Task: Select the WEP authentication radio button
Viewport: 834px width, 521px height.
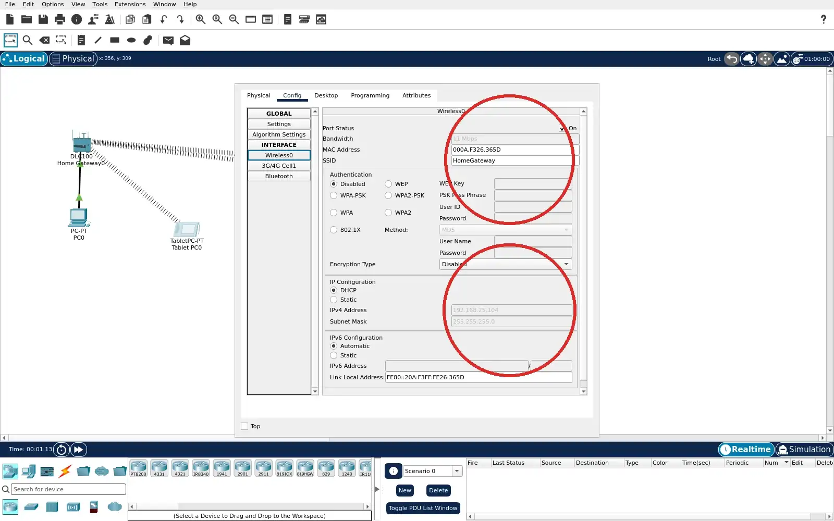Action: coord(388,184)
